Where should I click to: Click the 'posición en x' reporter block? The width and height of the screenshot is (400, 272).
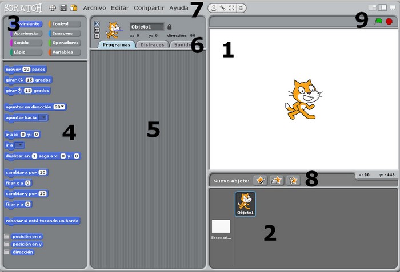(27, 236)
